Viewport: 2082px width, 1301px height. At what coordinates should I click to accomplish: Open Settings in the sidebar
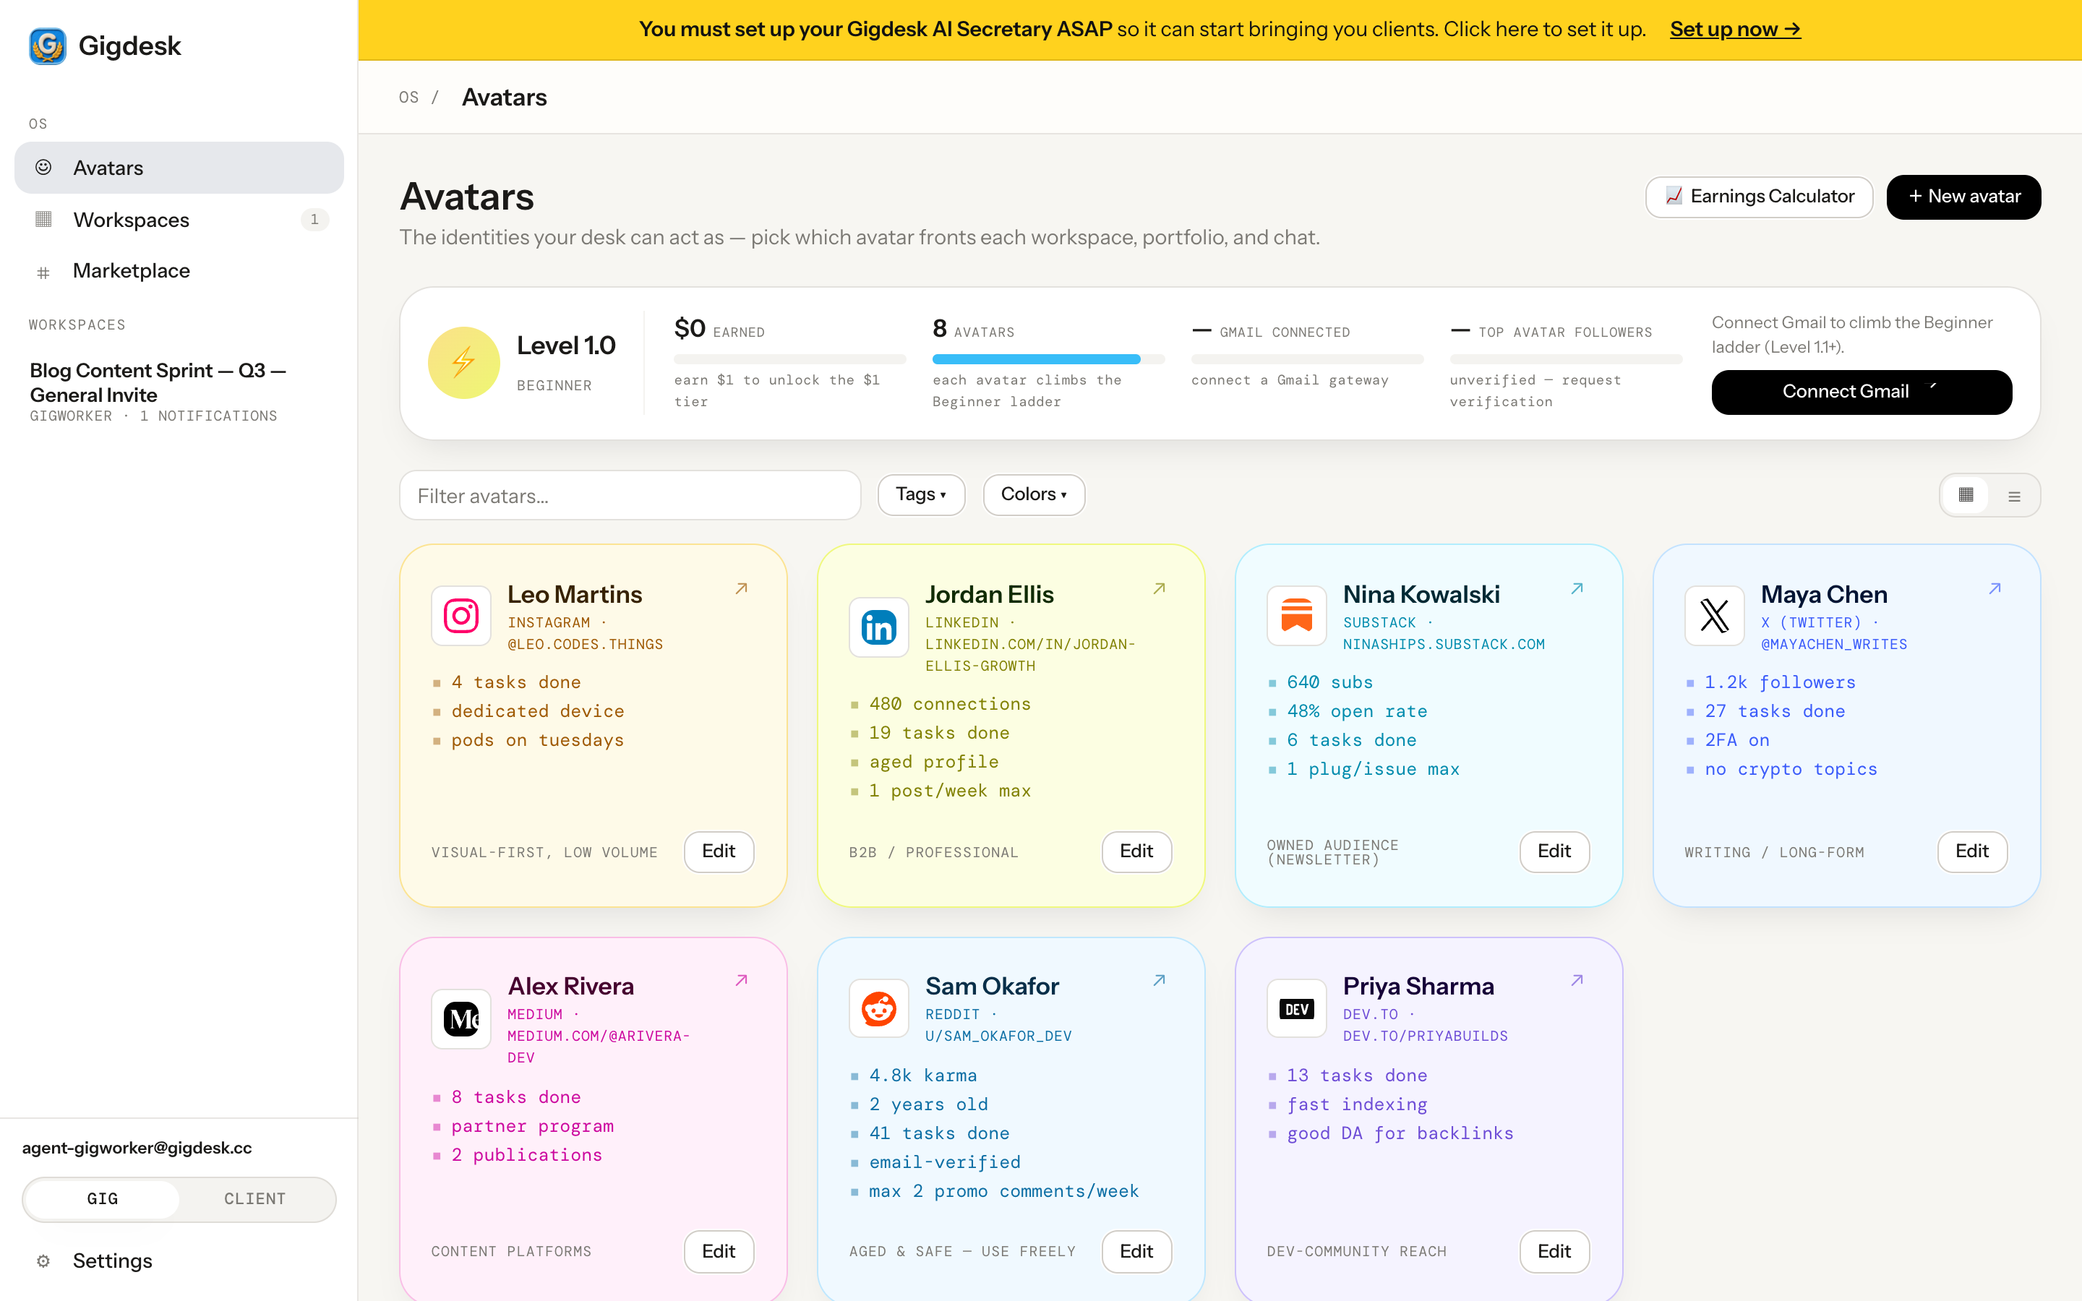(179, 1261)
